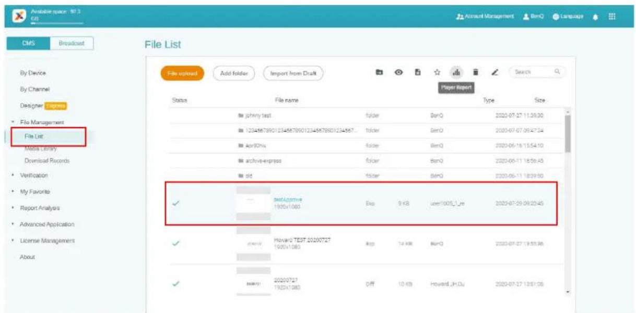Viewport: 636px width, 313px height.
Task: Click the Howard TEST 20200727 thumbnail
Action: (253, 243)
